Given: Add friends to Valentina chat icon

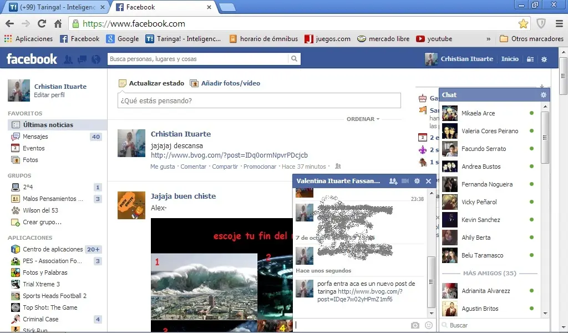Looking at the screenshot, I should [393, 181].
